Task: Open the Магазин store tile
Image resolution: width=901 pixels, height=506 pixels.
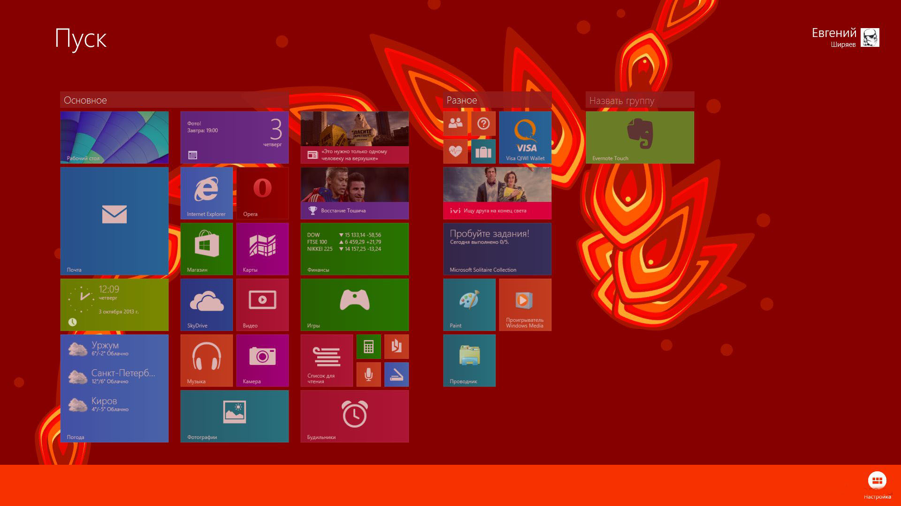Action: pyautogui.click(x=206, y=249)
